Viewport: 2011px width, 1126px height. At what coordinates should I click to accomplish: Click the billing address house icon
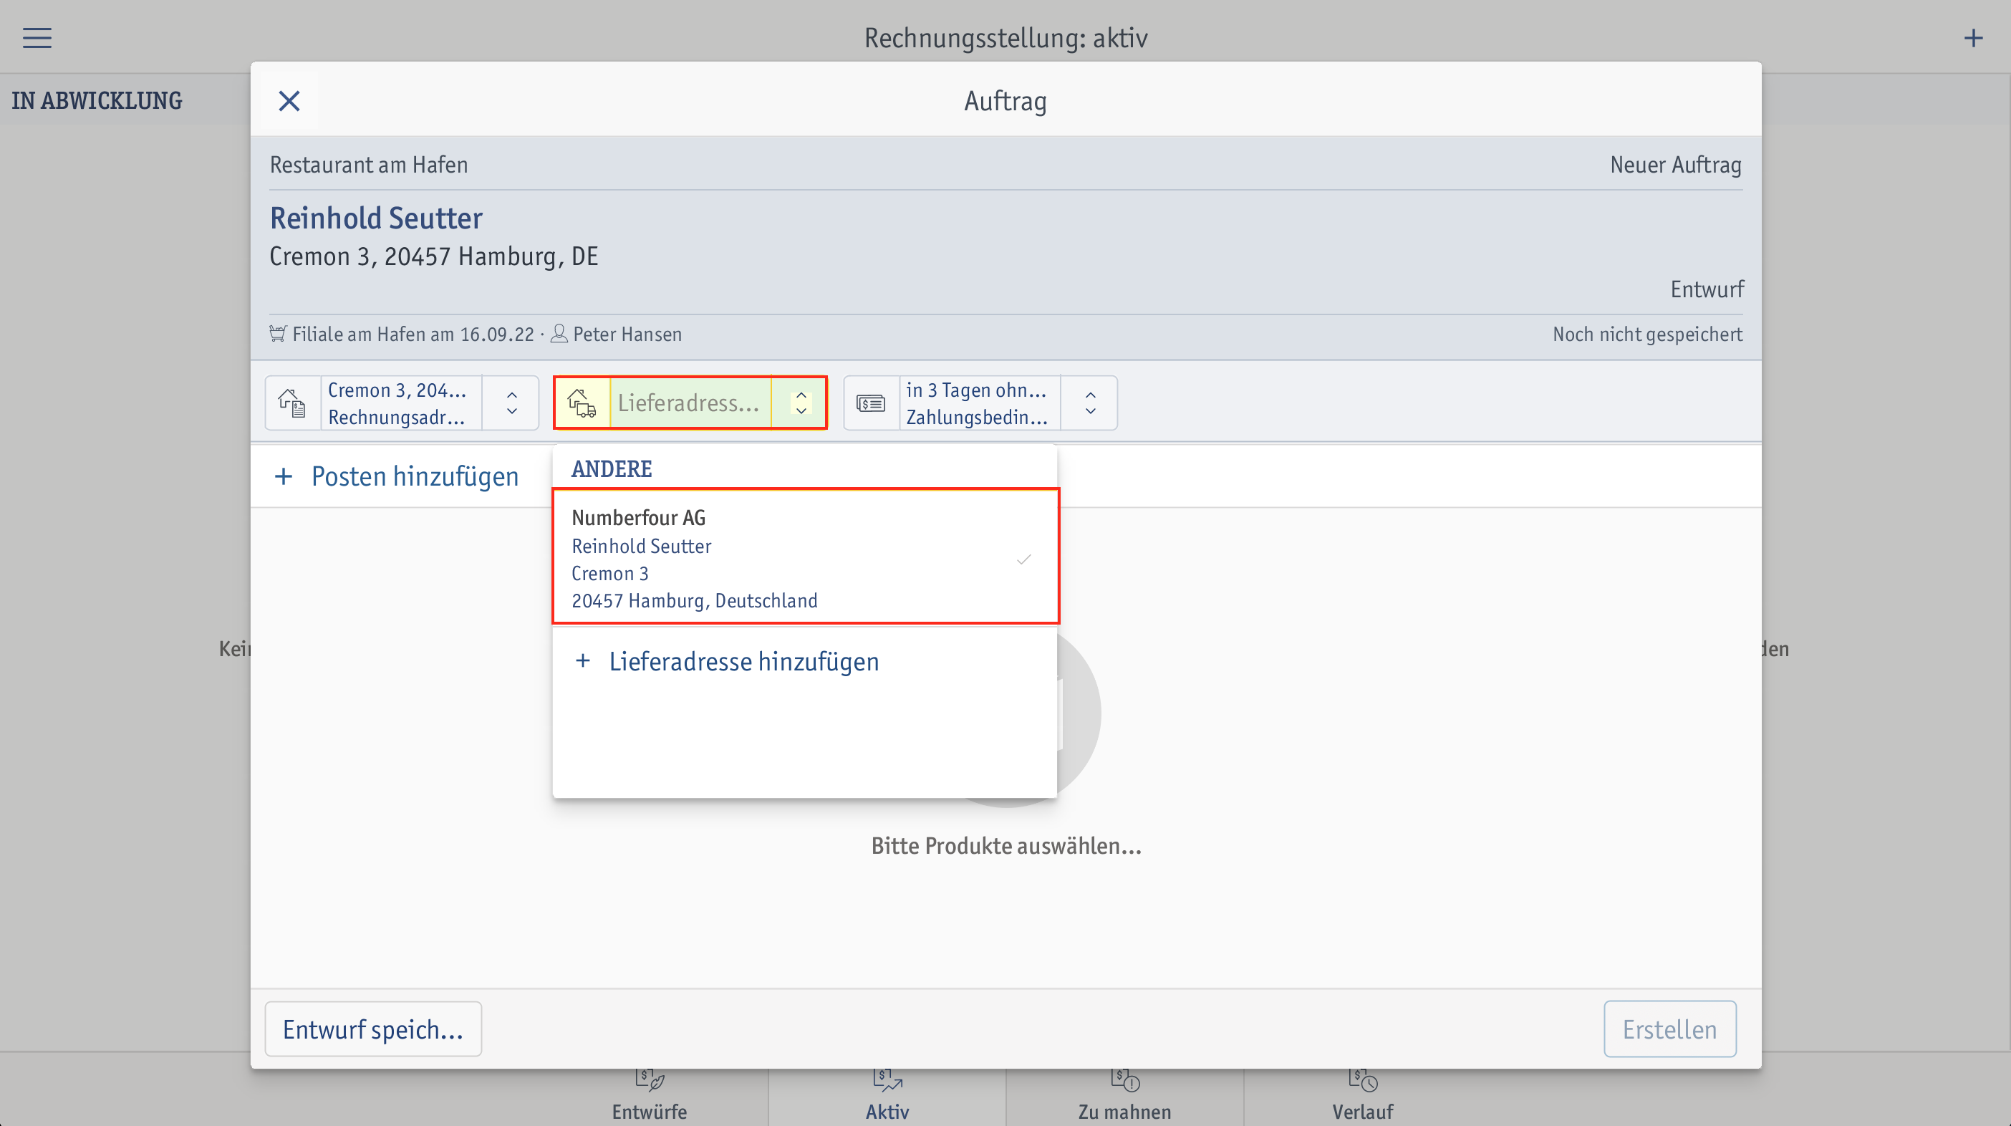tap(293, 403)
